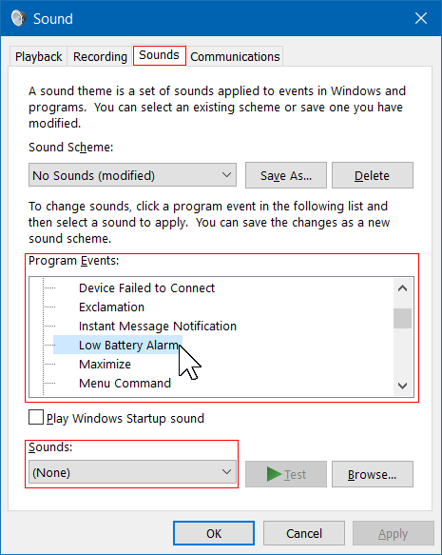Close the Sound dialog window

click(x=421, y=18)
